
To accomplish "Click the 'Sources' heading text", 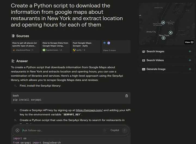I will pyautogui.click(x=23, y=36).
